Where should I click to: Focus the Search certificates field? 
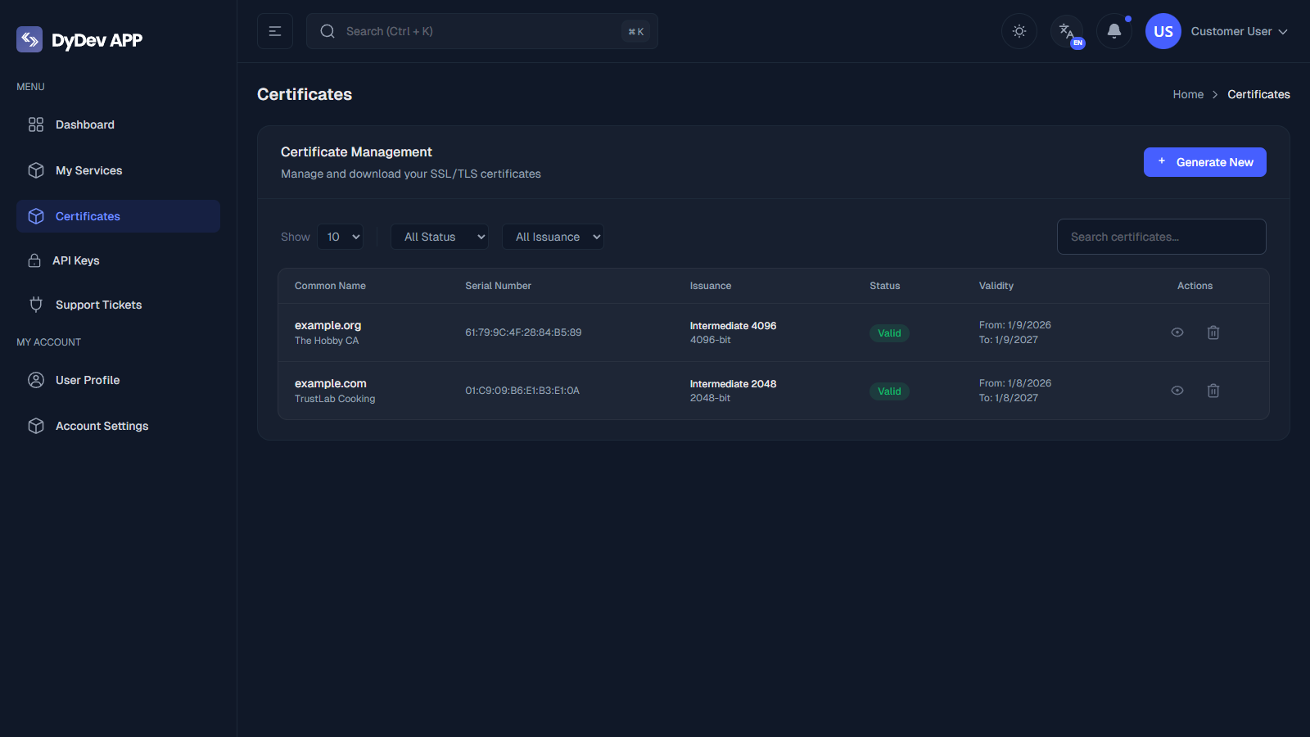1161,237
